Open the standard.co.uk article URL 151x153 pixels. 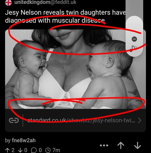point(81,120)
